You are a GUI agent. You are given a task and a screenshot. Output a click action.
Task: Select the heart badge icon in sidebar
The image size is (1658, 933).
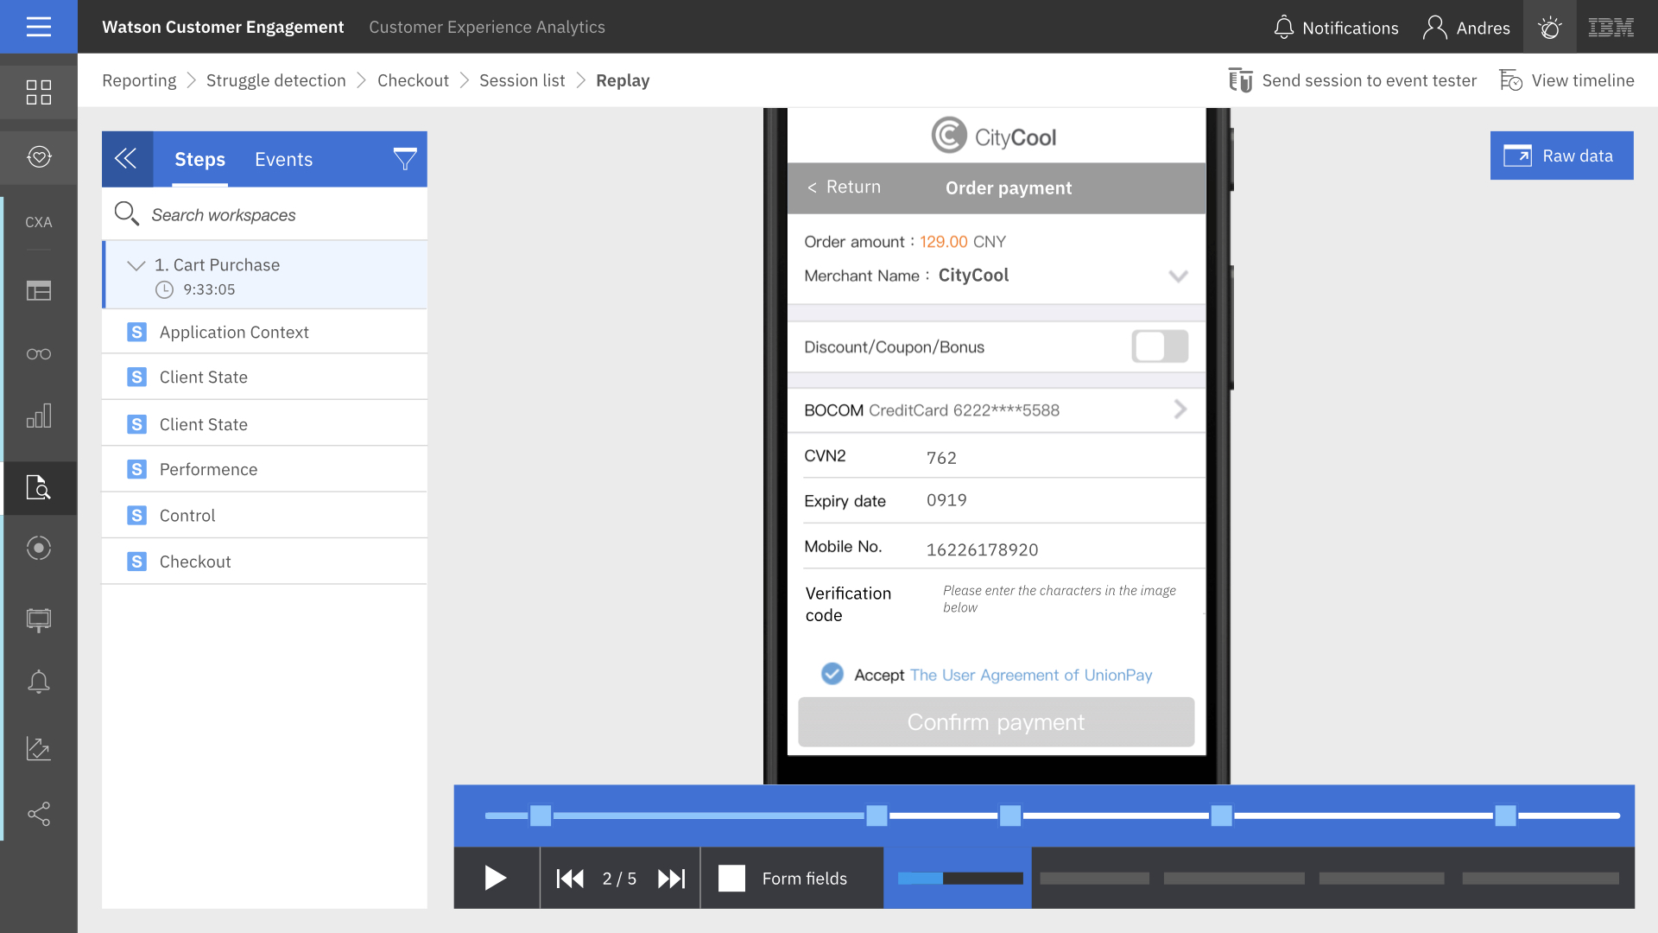click(x=39, y=157)
